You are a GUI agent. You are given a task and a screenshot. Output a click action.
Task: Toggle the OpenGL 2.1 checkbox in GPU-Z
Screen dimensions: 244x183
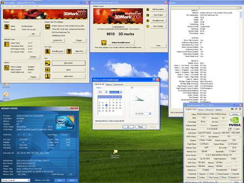229,177
